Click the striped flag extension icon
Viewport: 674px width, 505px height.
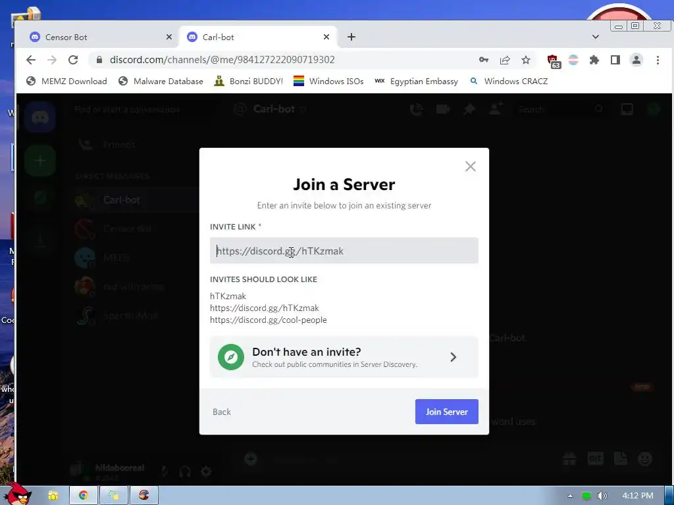[x=573, y=60]
